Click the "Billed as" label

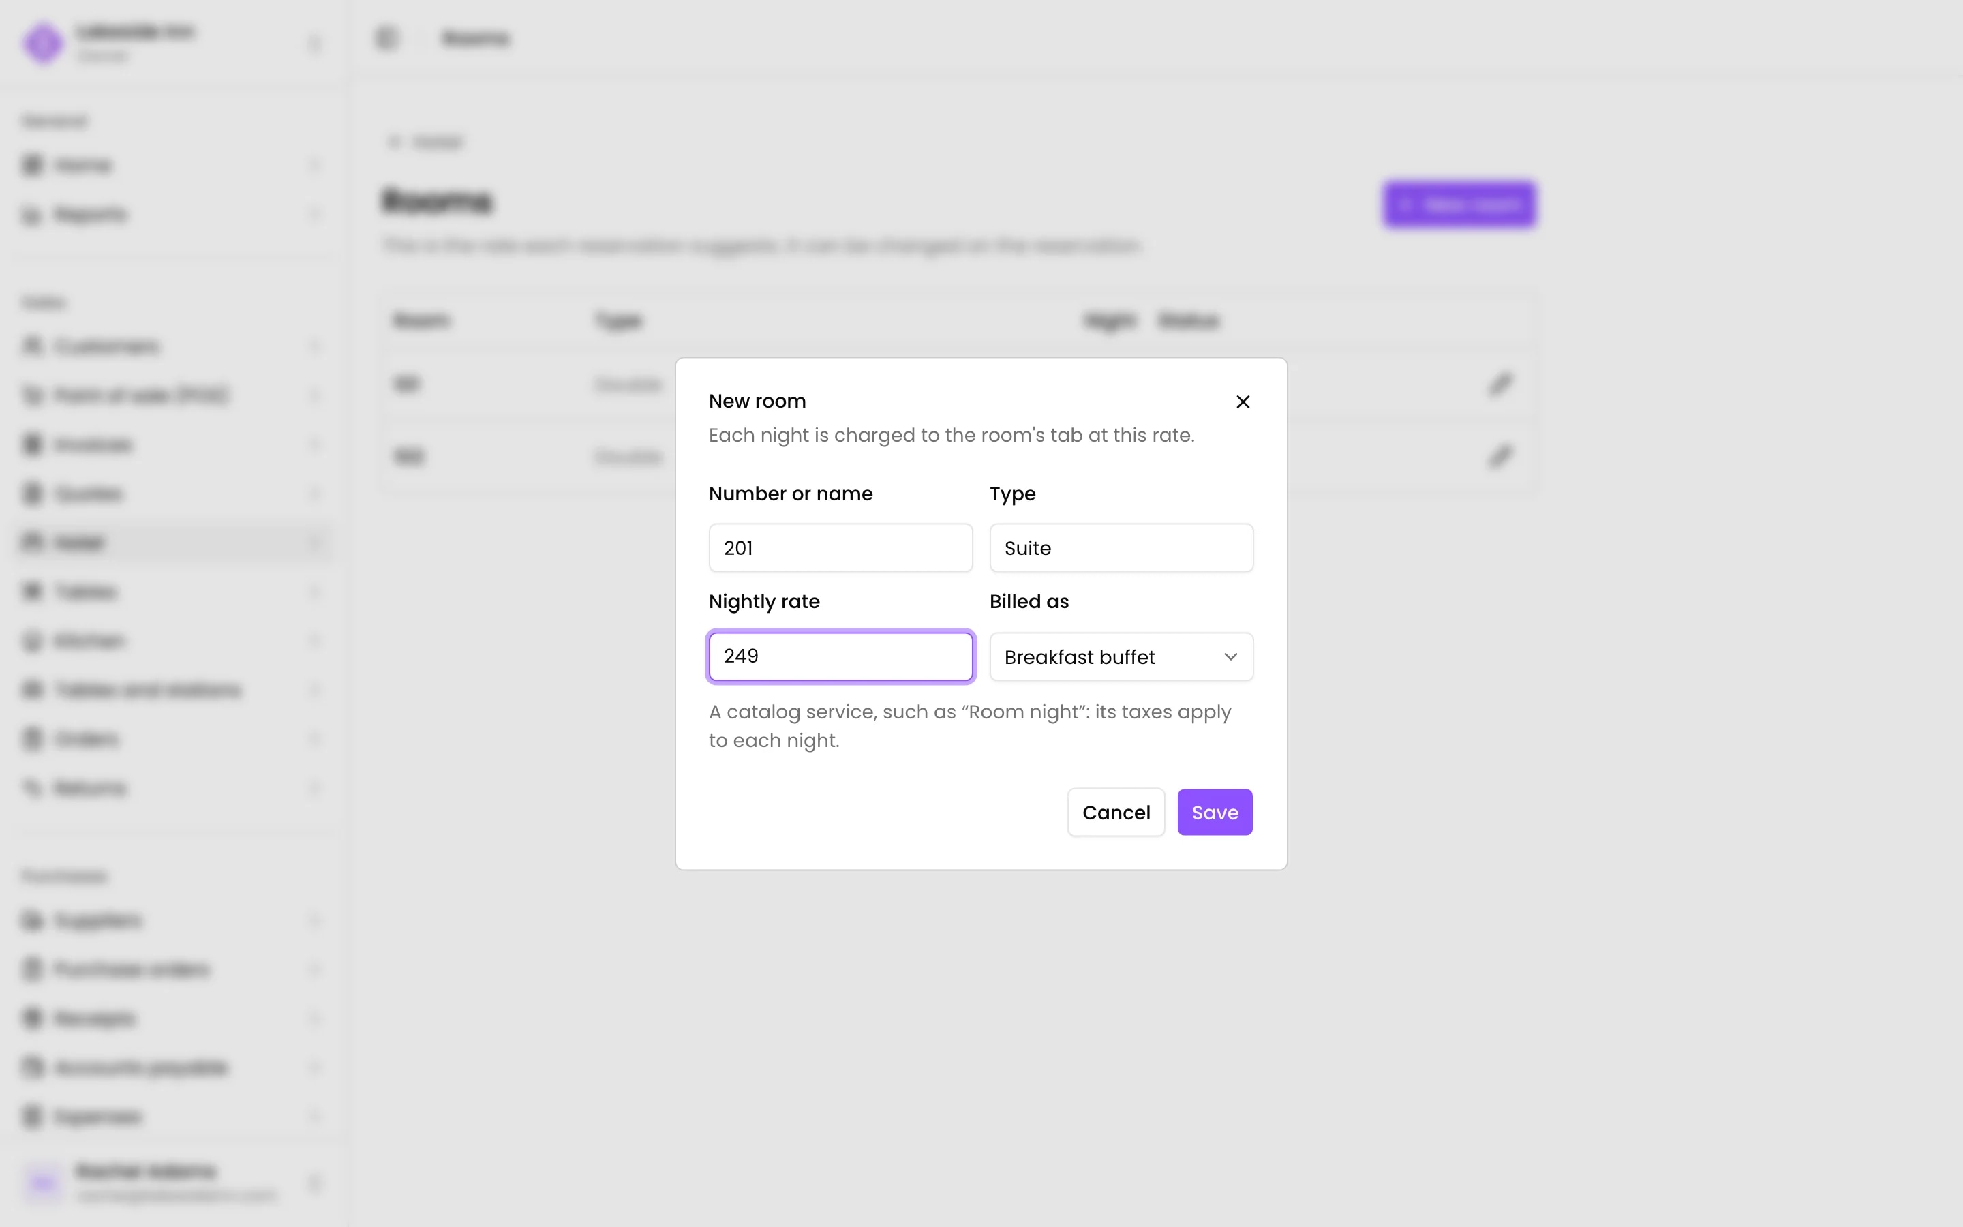pos(1029,601)
